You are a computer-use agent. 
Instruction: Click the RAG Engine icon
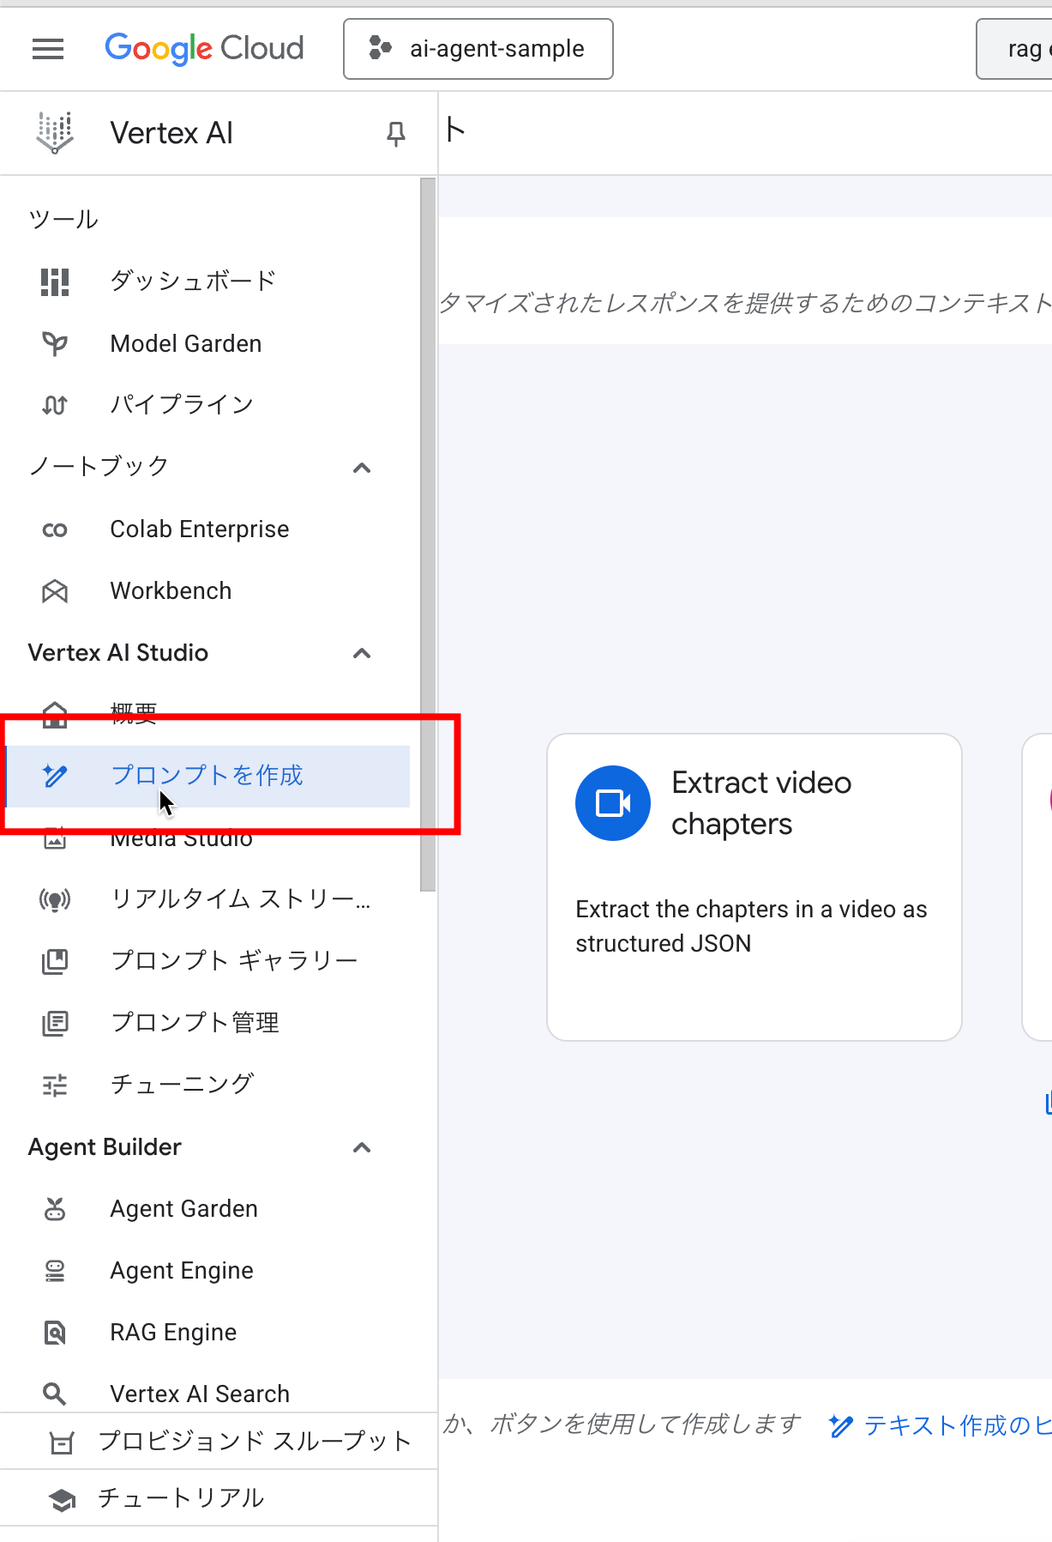55,1333
